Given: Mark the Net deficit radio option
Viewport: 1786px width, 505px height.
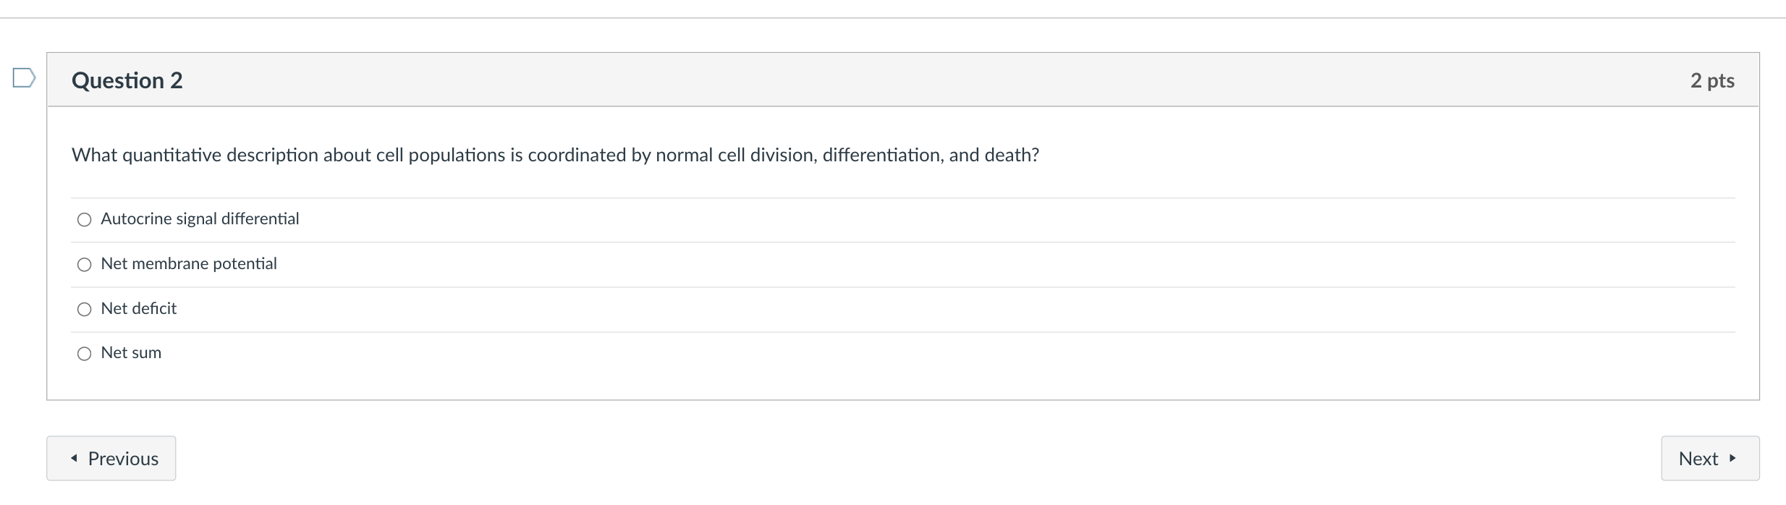Looking at the screenshot, I should point(85,310).
